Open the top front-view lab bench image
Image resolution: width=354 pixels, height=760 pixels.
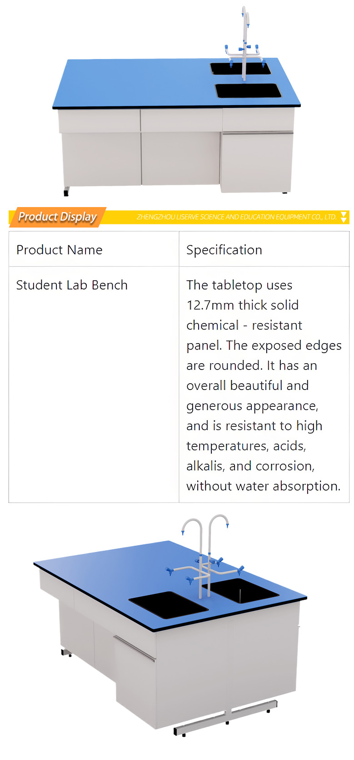177,102
